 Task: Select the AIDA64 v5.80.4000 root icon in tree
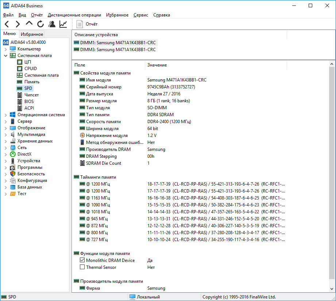click(x=6, y=42)
